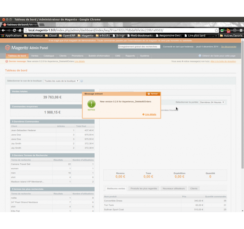
Task: Select the Tableau de bord browser tab
Action: [x=20, y=25]
